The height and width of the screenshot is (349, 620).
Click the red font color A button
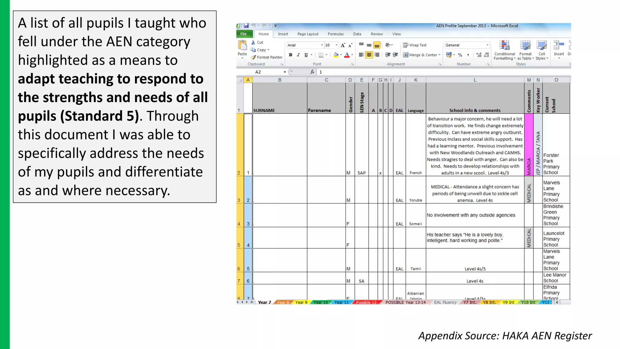point(347,55)
